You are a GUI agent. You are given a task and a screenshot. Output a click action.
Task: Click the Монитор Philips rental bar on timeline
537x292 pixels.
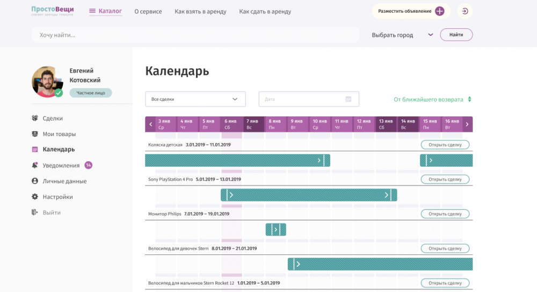[275, 229]
